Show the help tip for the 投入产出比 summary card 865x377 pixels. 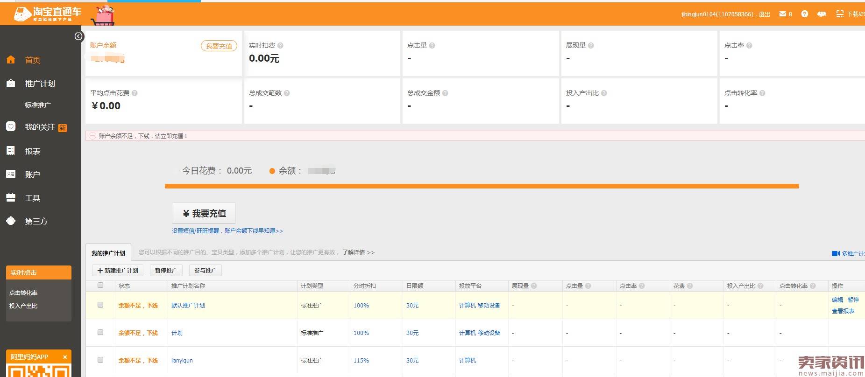[604, 93]
